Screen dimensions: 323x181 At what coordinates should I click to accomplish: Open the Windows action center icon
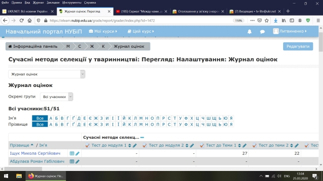point(315,176)
